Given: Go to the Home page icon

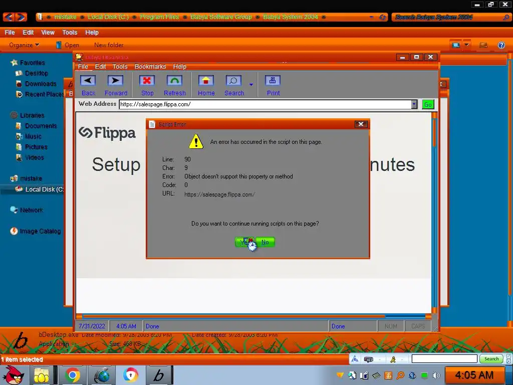Looking at the screenshot, I should tap(206, 81).
